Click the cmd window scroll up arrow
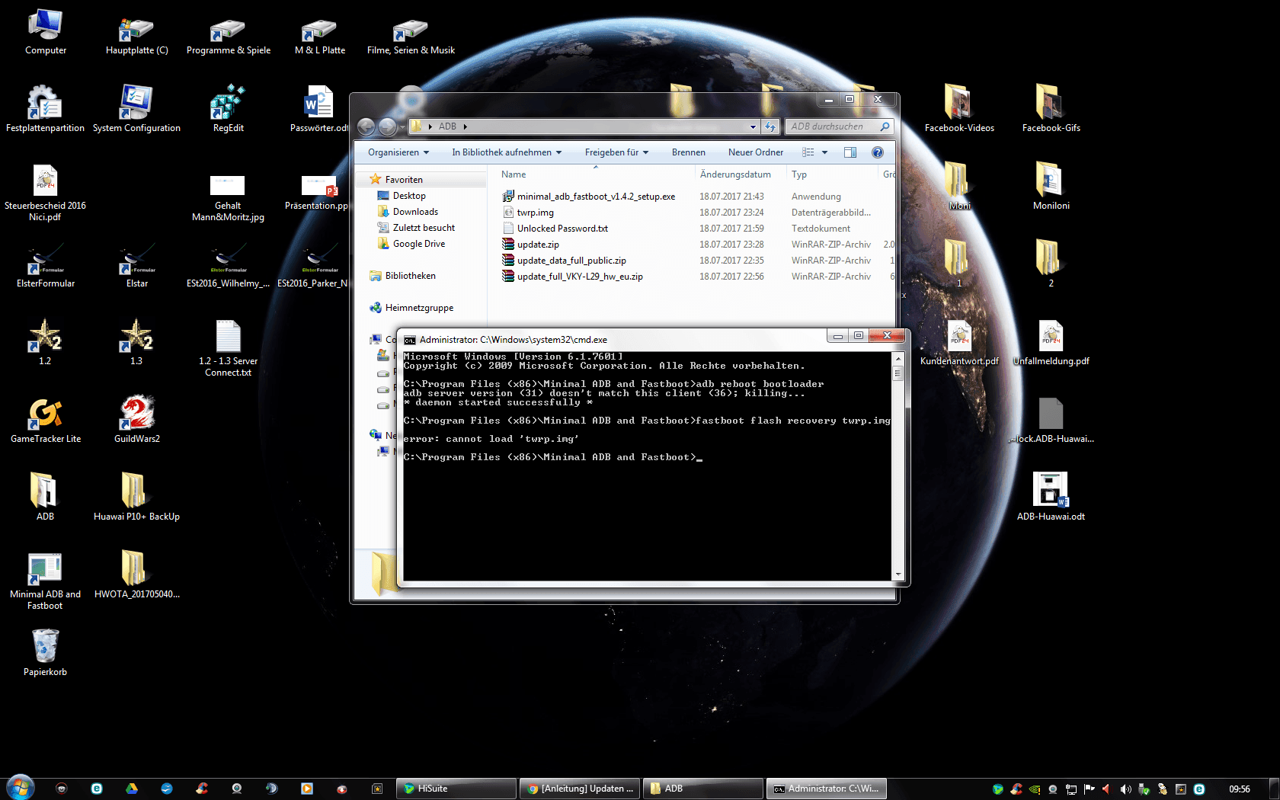 pos(898,358)
